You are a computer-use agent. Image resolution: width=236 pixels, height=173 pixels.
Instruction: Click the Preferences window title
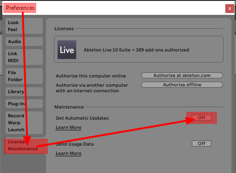click(20, 8)
